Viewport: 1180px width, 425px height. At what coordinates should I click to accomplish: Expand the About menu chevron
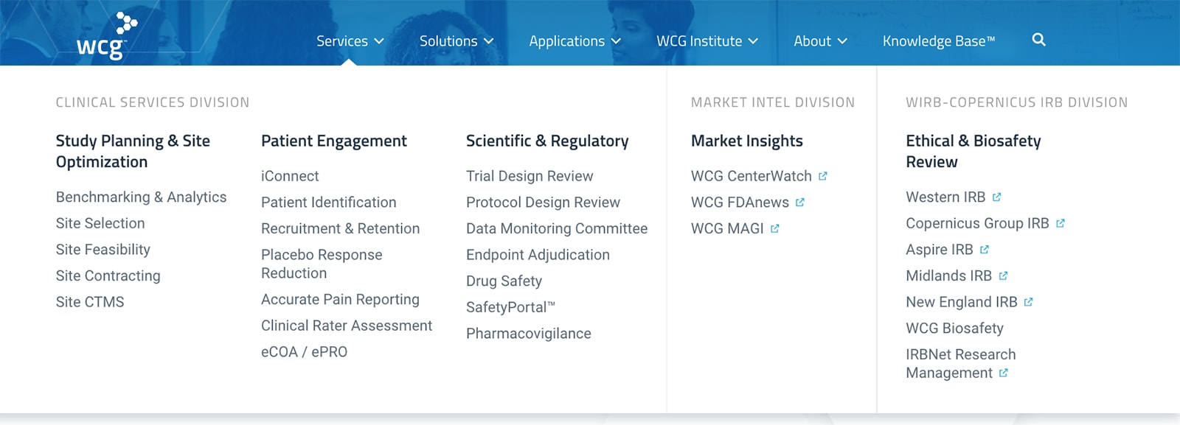point(842,41)
